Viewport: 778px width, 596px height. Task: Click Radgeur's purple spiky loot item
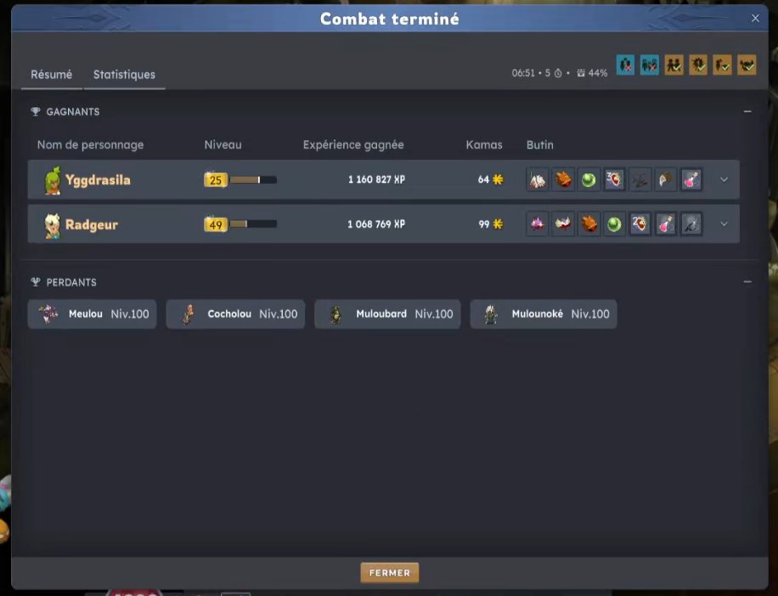[538, 224]
